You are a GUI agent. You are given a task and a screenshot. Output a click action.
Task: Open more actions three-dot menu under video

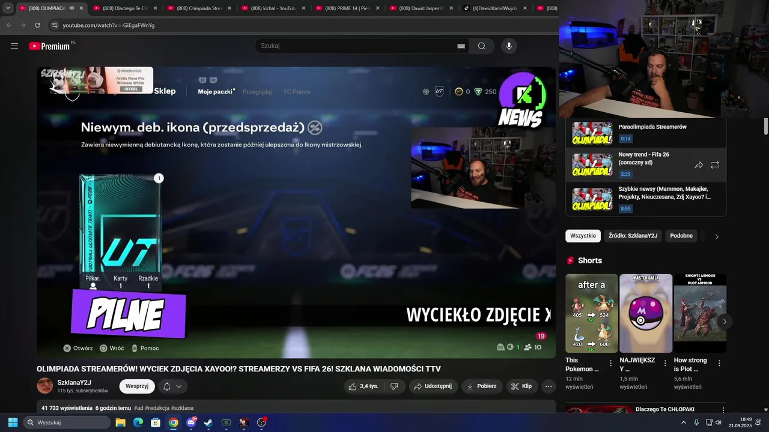pos(549,386)
